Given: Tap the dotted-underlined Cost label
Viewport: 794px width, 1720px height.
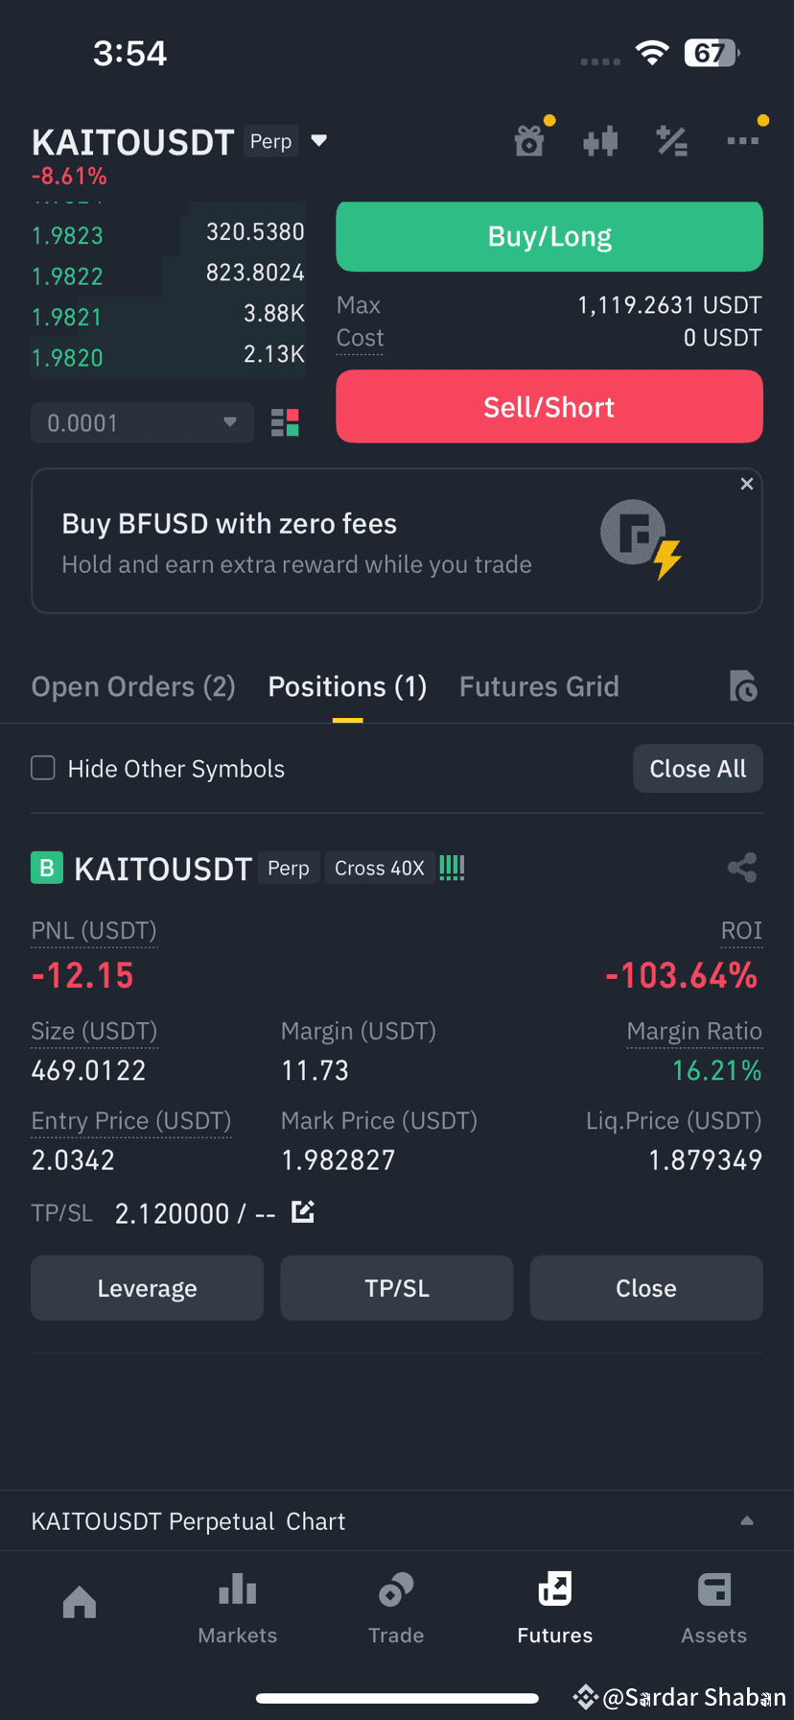Looking at the screenshot, I should click(x=360, y=339).
